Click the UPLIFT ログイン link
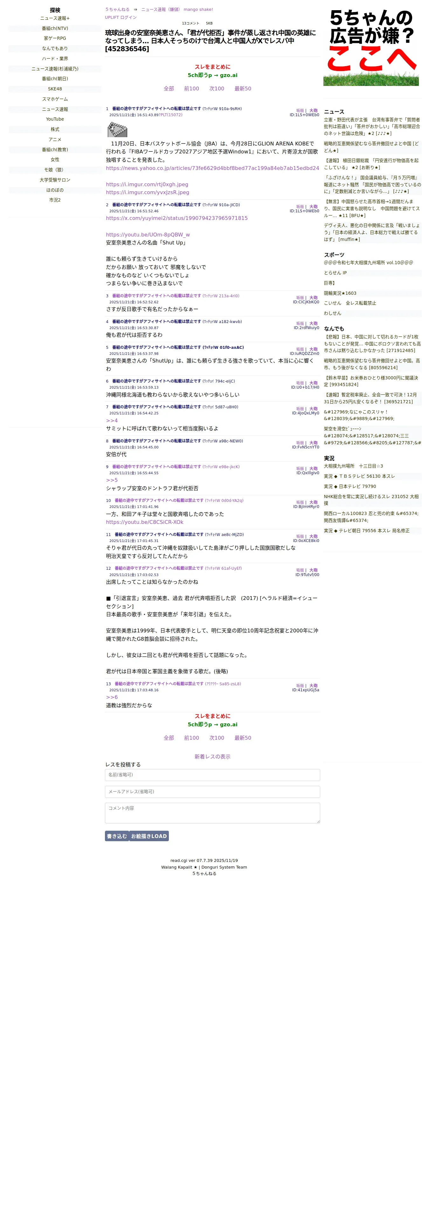 coord(121,18)
